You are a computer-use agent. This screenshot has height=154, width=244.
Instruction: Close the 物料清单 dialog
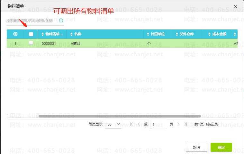click(235, 6)
